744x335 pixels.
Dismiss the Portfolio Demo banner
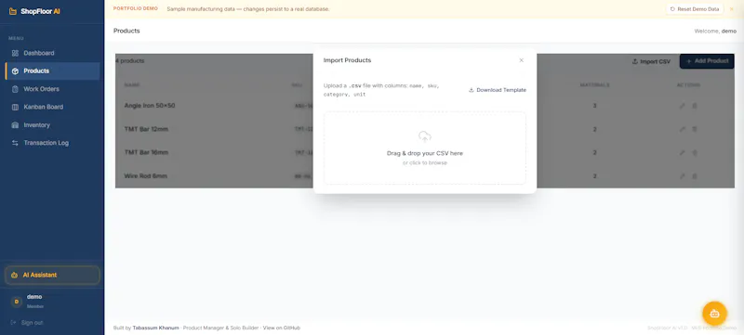coord(731,9)
